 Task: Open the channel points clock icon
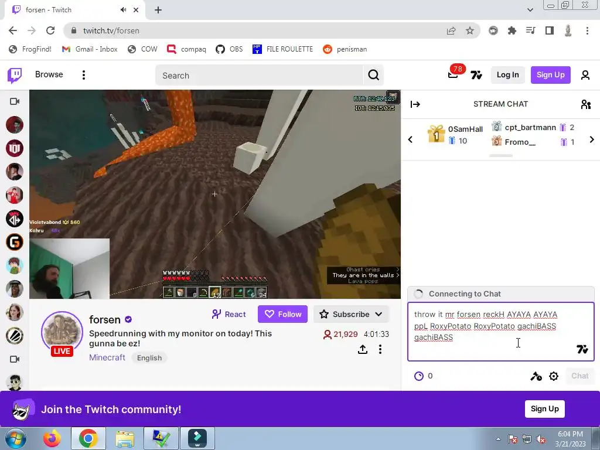point(419,376)
